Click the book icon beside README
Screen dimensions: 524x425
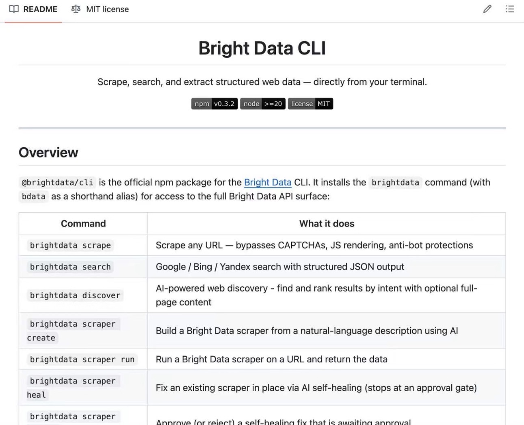click(x=14, y=9)
